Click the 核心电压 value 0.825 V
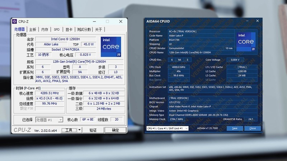287x161 pixels. (85, 55)
